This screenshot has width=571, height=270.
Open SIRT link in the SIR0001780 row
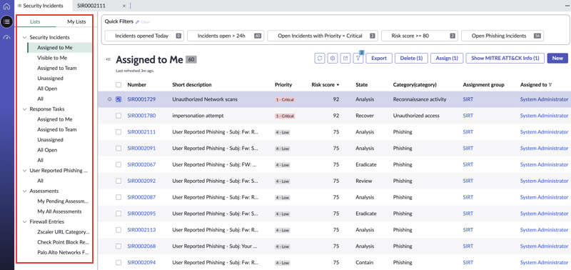click(468, 116)
